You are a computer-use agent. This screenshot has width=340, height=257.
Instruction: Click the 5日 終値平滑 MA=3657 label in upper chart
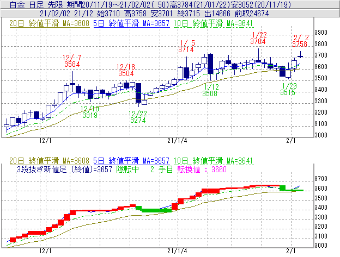point(131,23)
